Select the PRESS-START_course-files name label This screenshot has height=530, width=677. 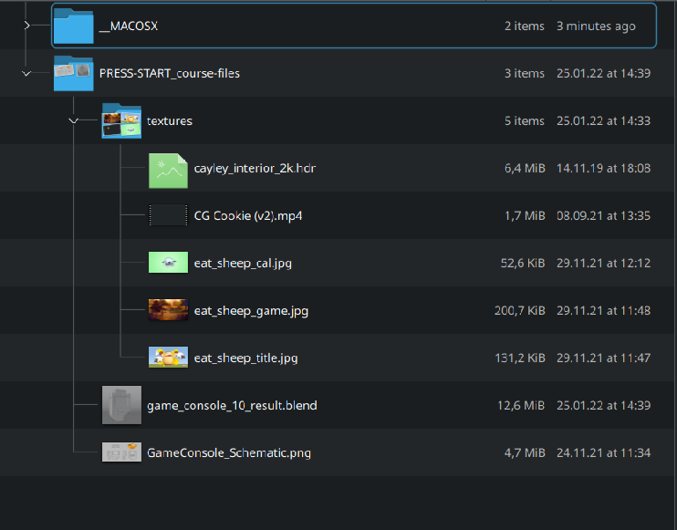(170, 73)
